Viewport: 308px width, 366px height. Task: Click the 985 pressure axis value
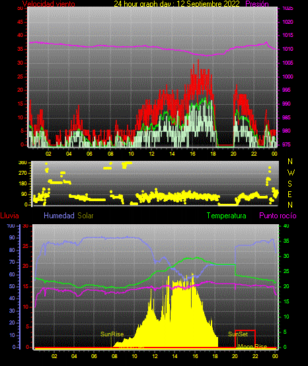click(288, 117)
